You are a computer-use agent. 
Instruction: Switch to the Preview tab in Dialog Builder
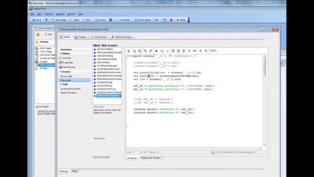pos(80,37)
